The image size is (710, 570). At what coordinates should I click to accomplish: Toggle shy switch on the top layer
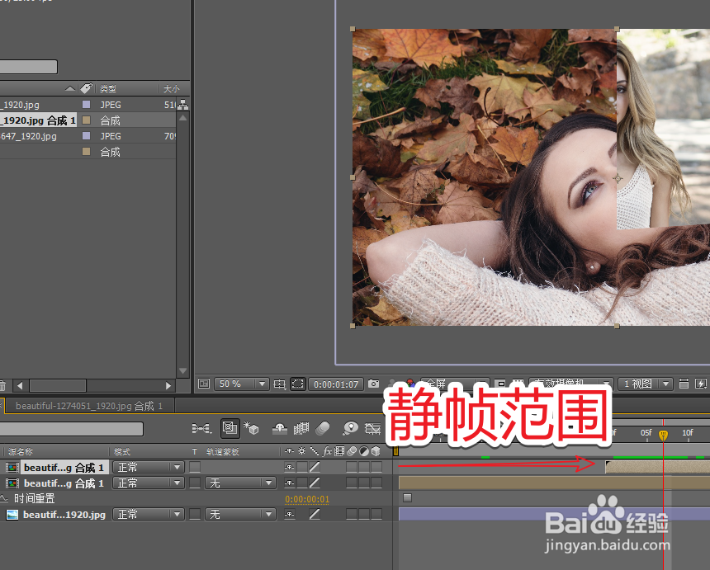coord(290,467)
